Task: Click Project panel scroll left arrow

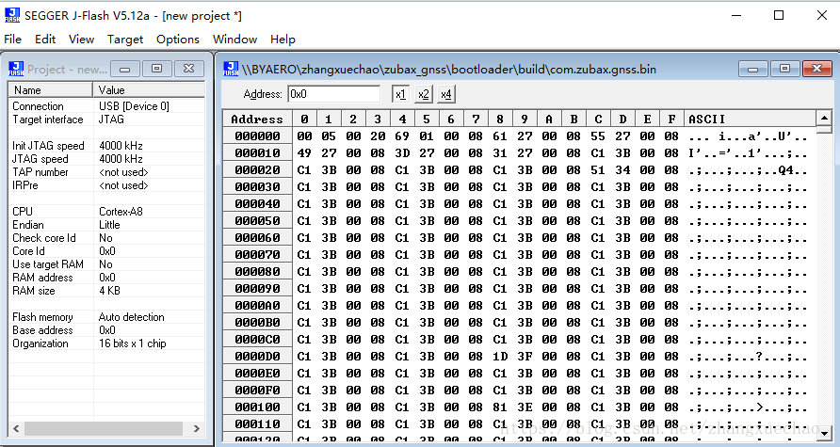Action: pyautogui.click(x=16, y=428)
